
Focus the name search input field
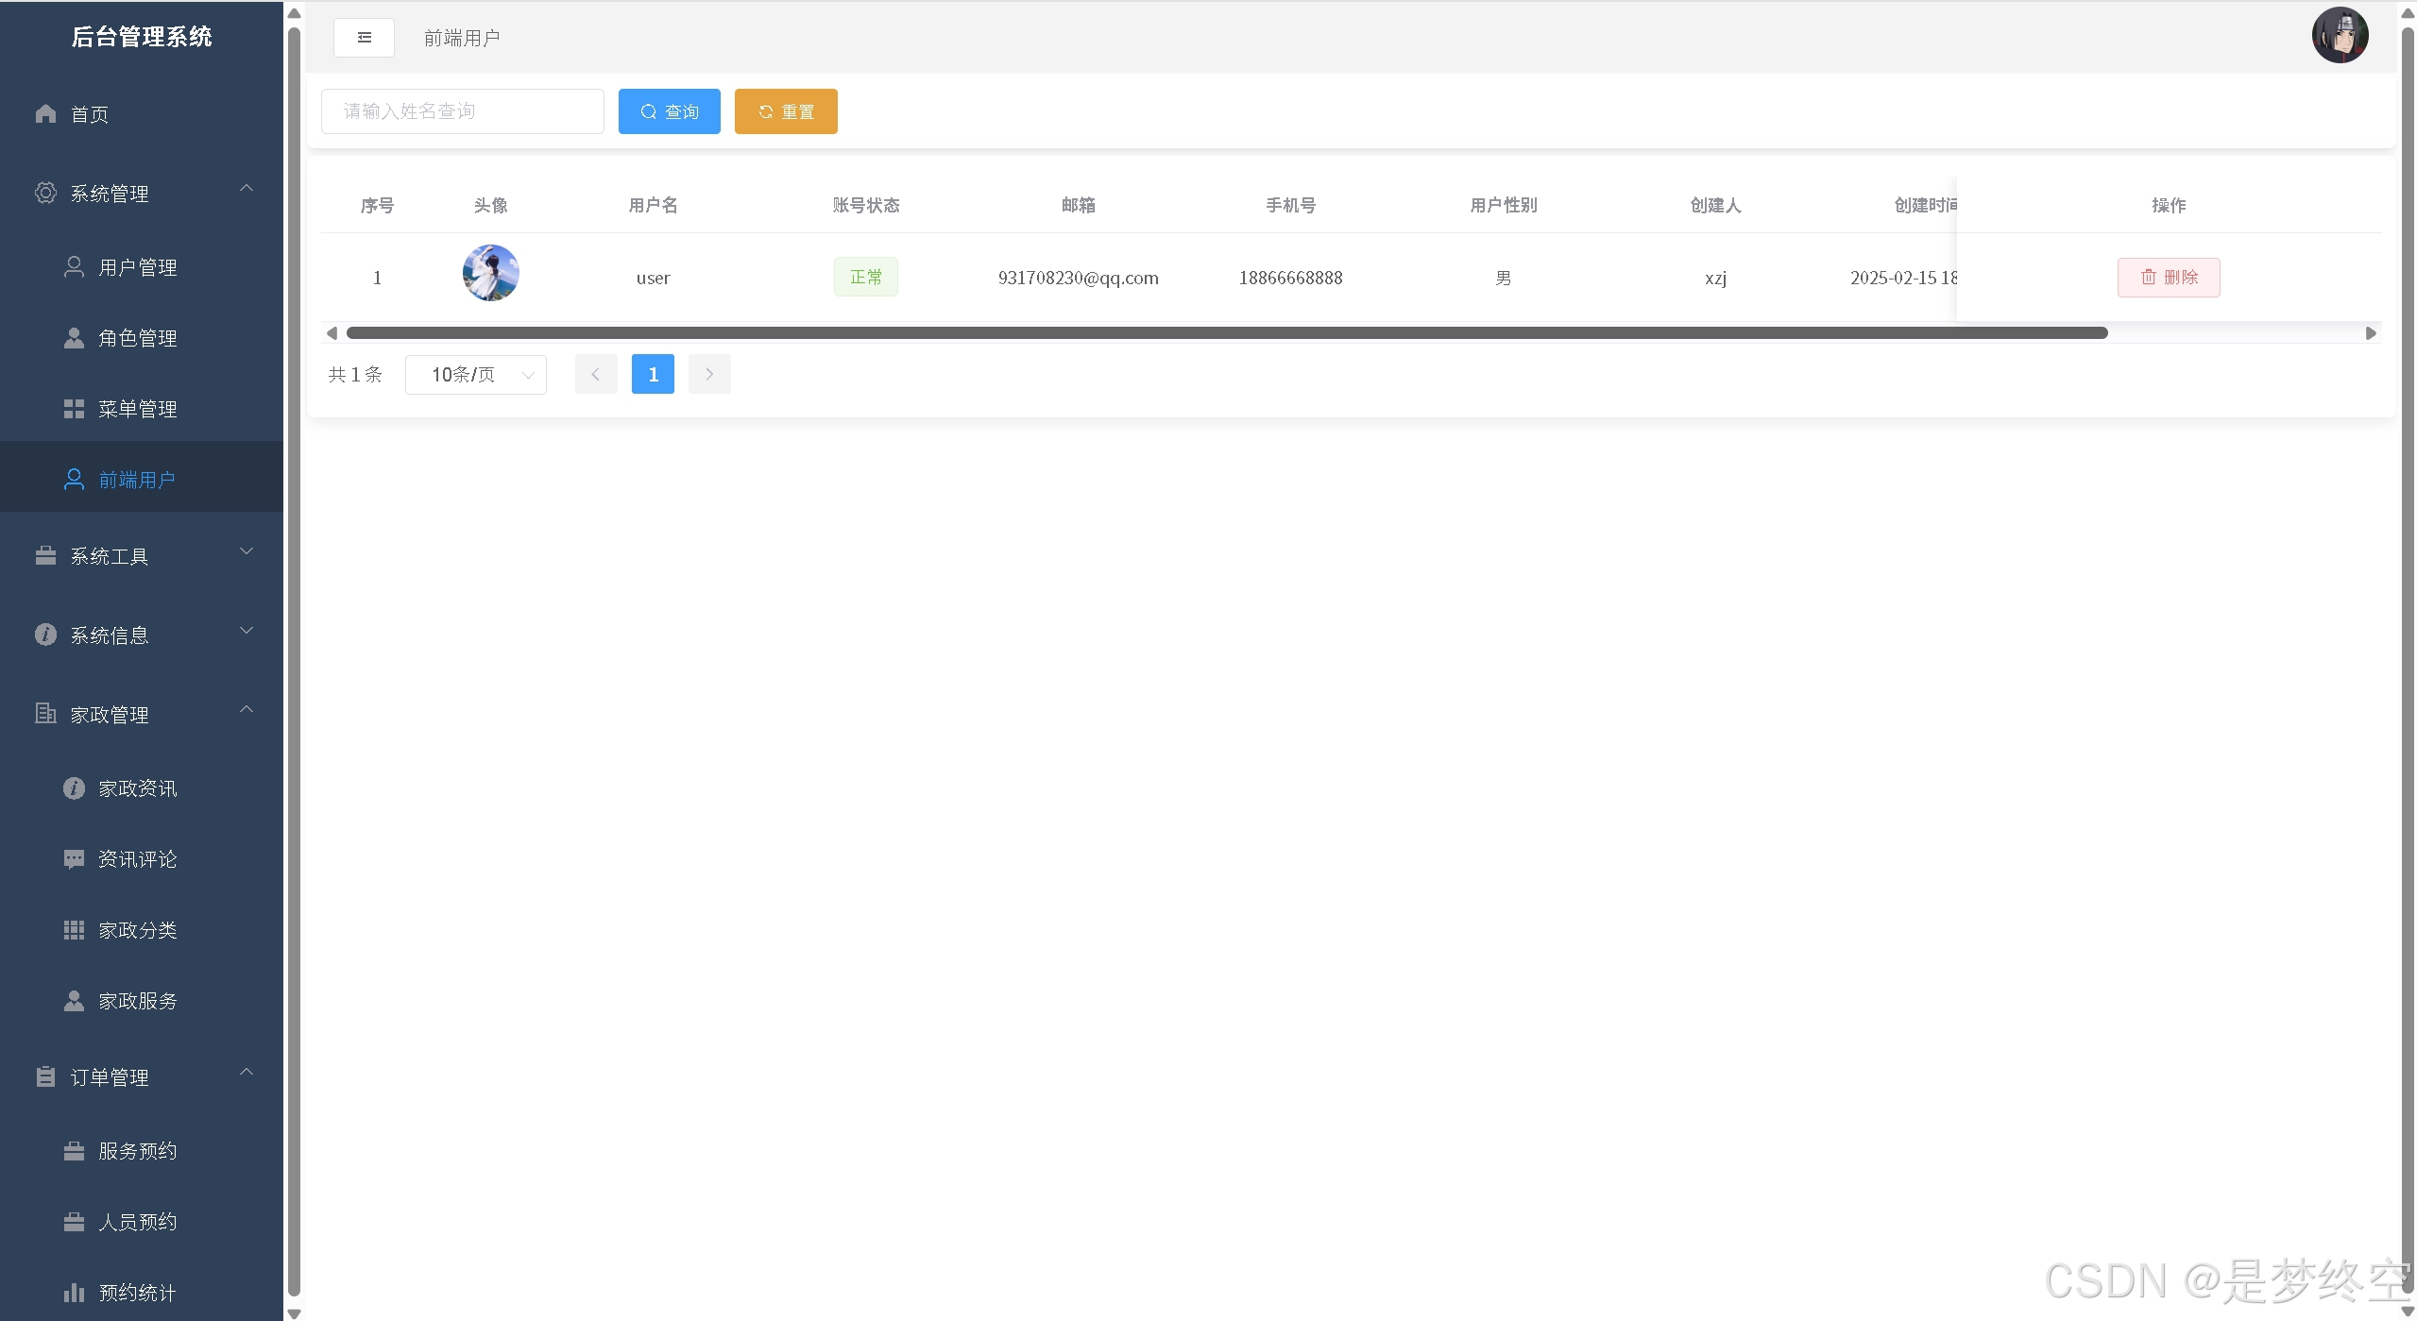tap(462, 111)
